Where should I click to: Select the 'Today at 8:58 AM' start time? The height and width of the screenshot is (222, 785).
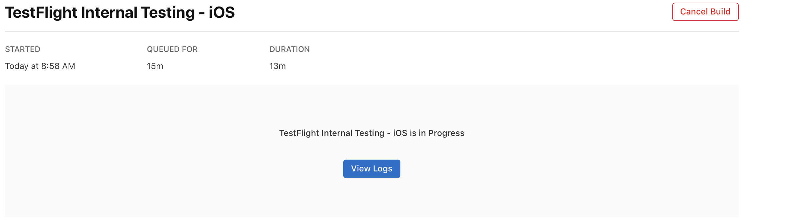click(x=40, y=66)
